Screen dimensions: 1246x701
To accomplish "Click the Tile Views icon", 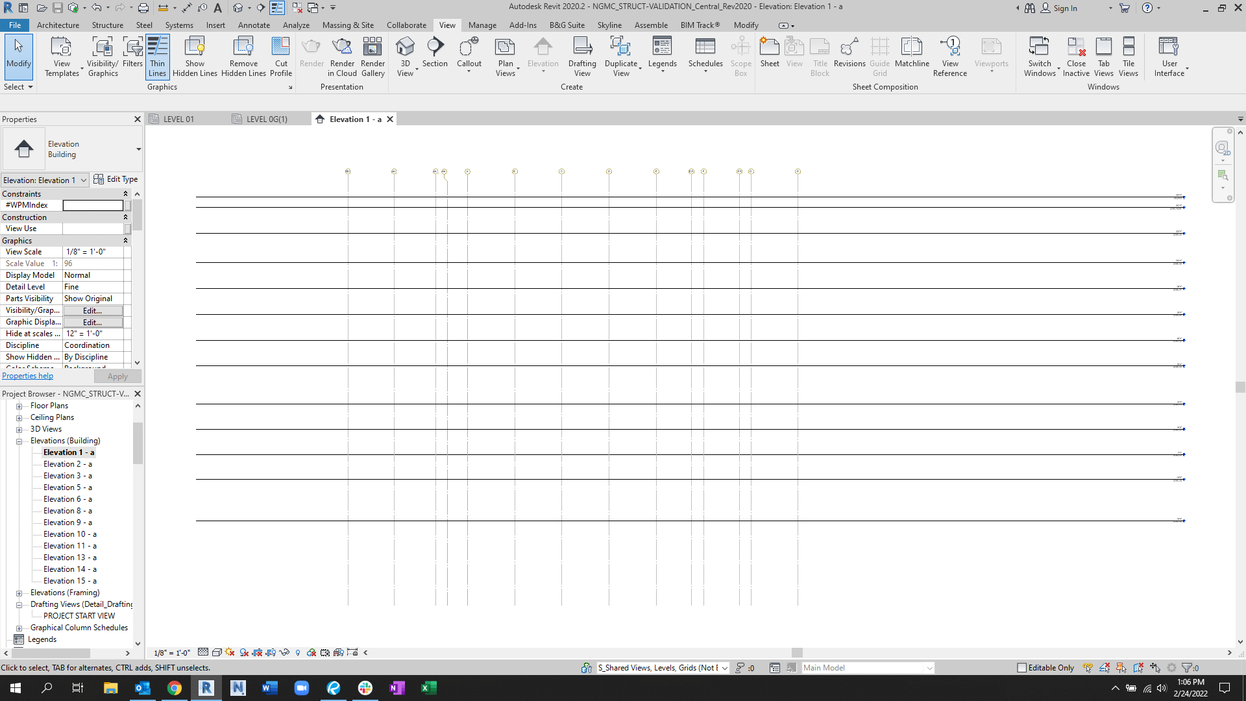I will [1129, 47].
